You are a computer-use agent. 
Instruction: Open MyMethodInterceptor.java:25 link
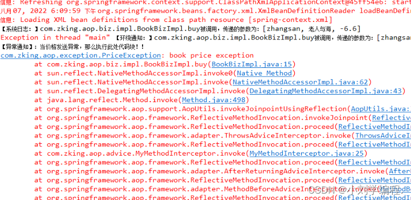[307, 153]
